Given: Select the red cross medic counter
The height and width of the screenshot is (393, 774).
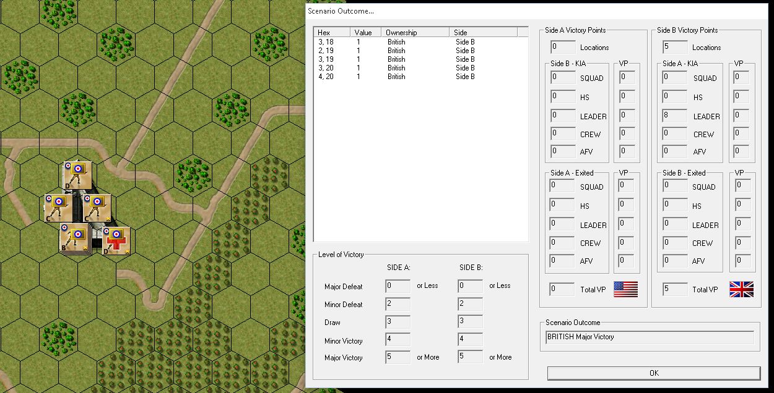Looking at the screenshot, I should pos(116,242).
